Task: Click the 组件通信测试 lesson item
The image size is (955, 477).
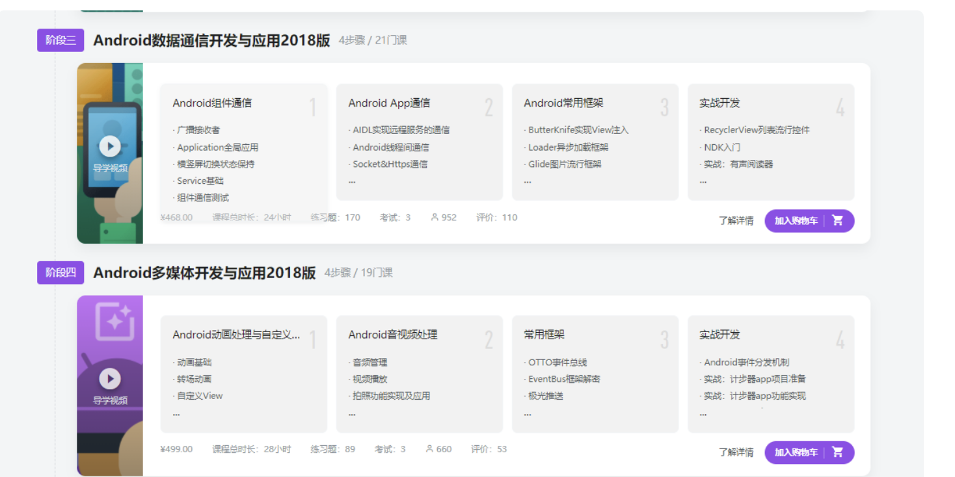Action: coord(201,198)
